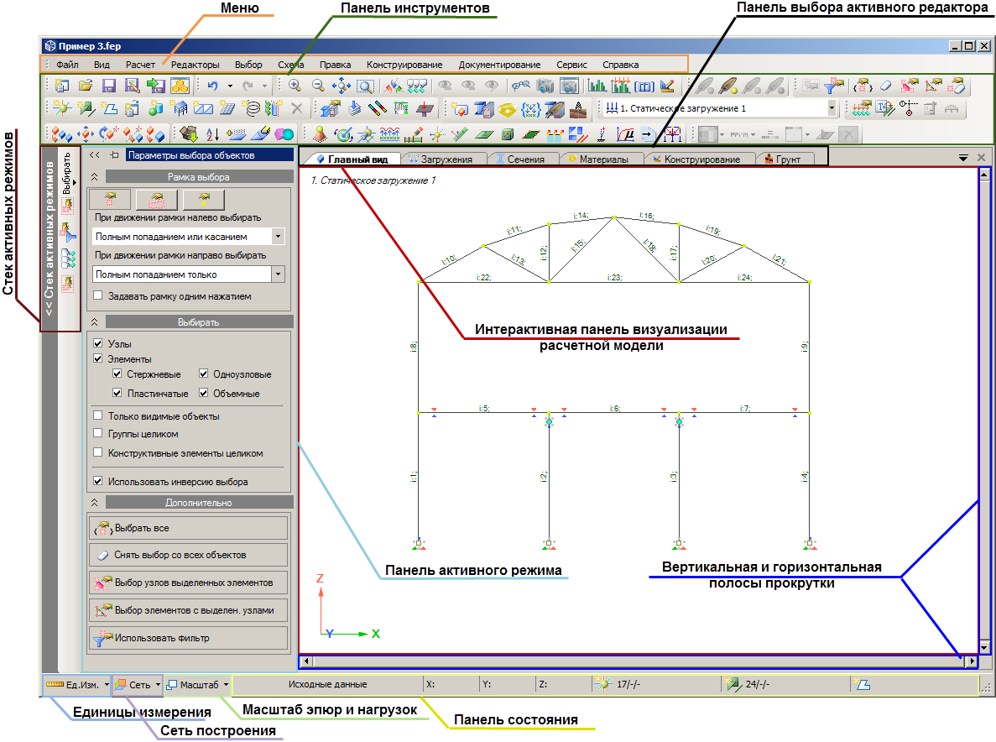
Task: Click the polygon icon in the status bar
Action: pyautogui.click(x=862, y=684)
